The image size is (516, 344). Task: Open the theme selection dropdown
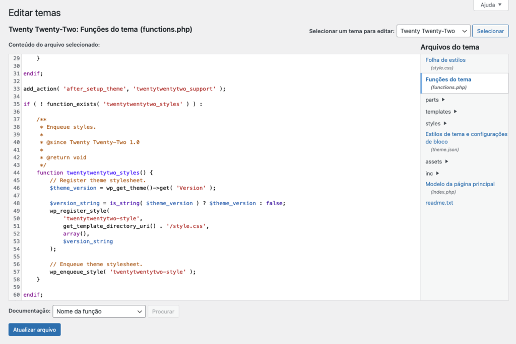click(433, 31)
